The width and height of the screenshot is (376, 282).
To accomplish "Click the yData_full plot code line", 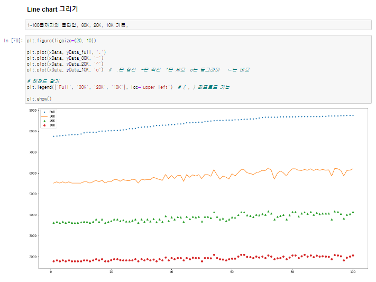I will (x=66, y=52).
